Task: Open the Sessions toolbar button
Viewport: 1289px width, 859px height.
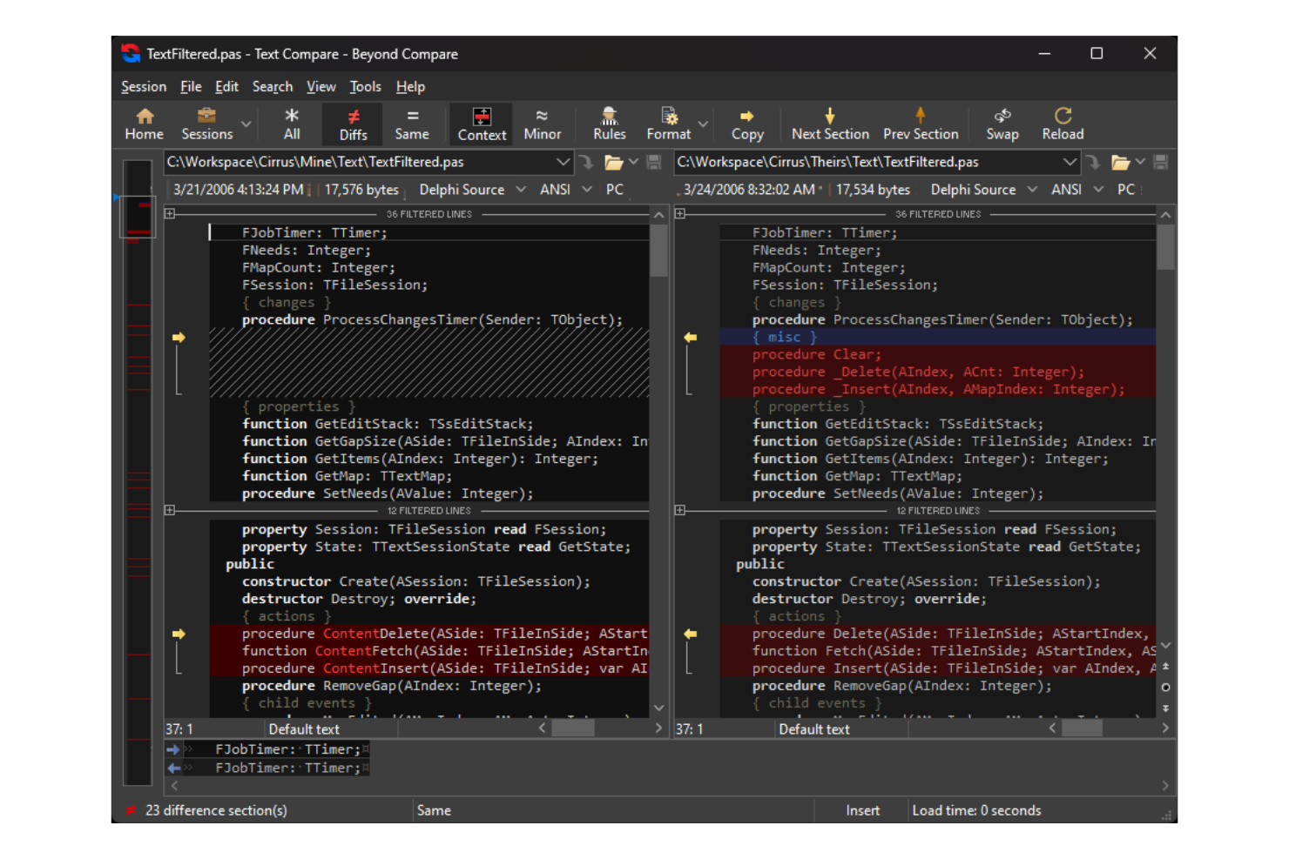Action: point(207,124)
